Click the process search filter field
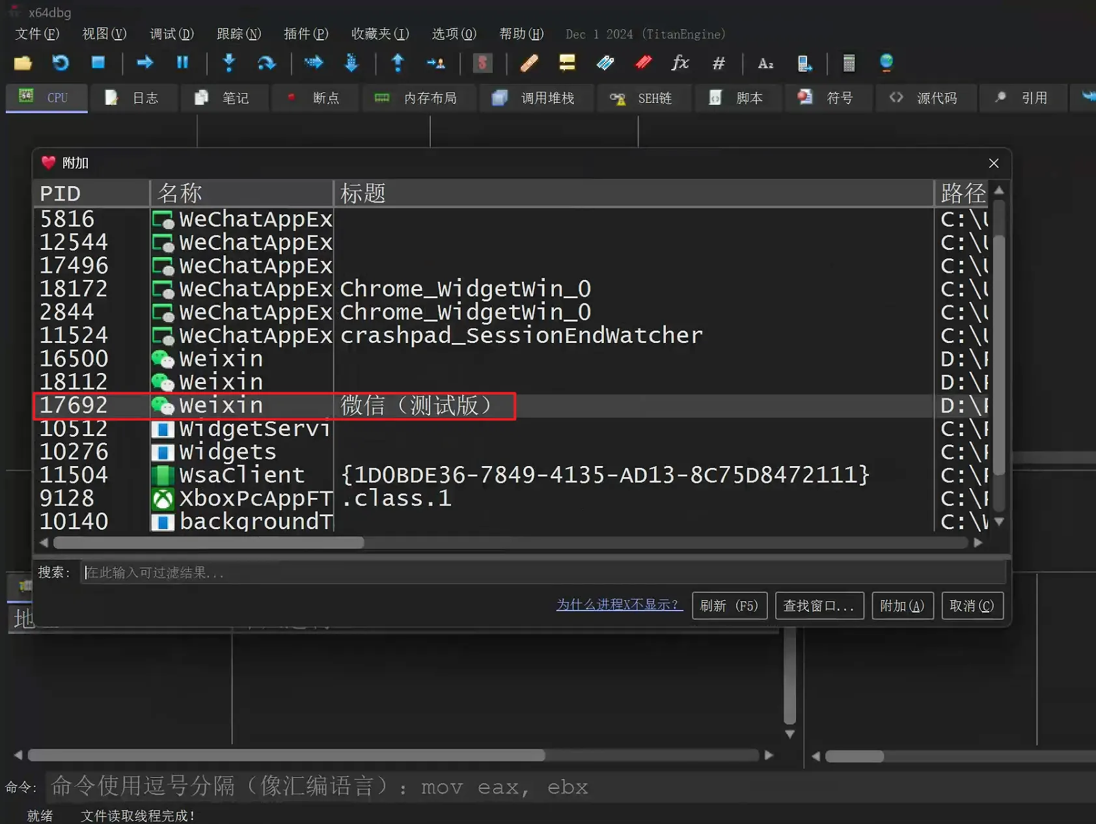 543,572
